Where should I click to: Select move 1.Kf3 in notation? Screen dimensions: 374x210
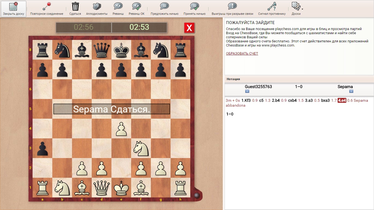pyautogui.click(x=246, y=100)
